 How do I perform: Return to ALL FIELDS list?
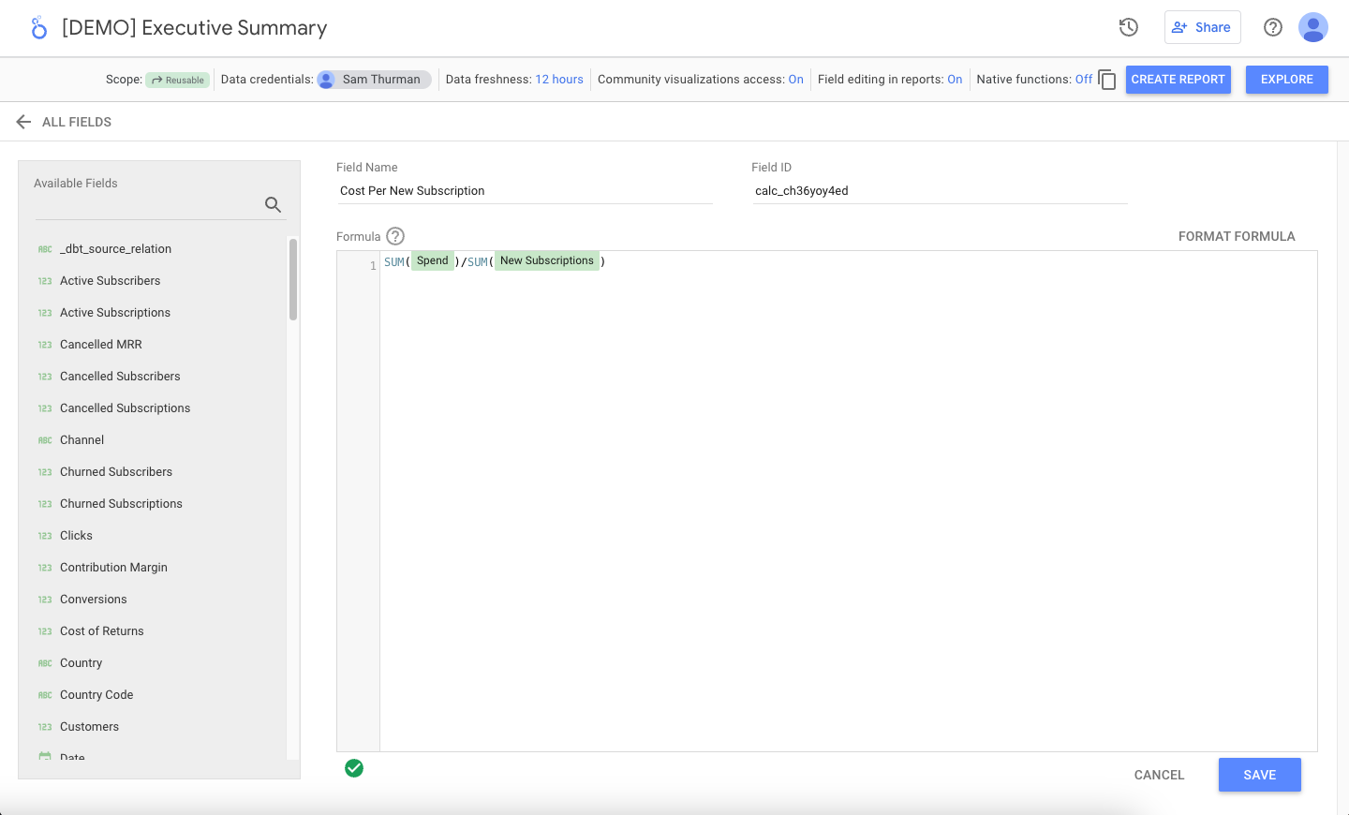(77, 122)
